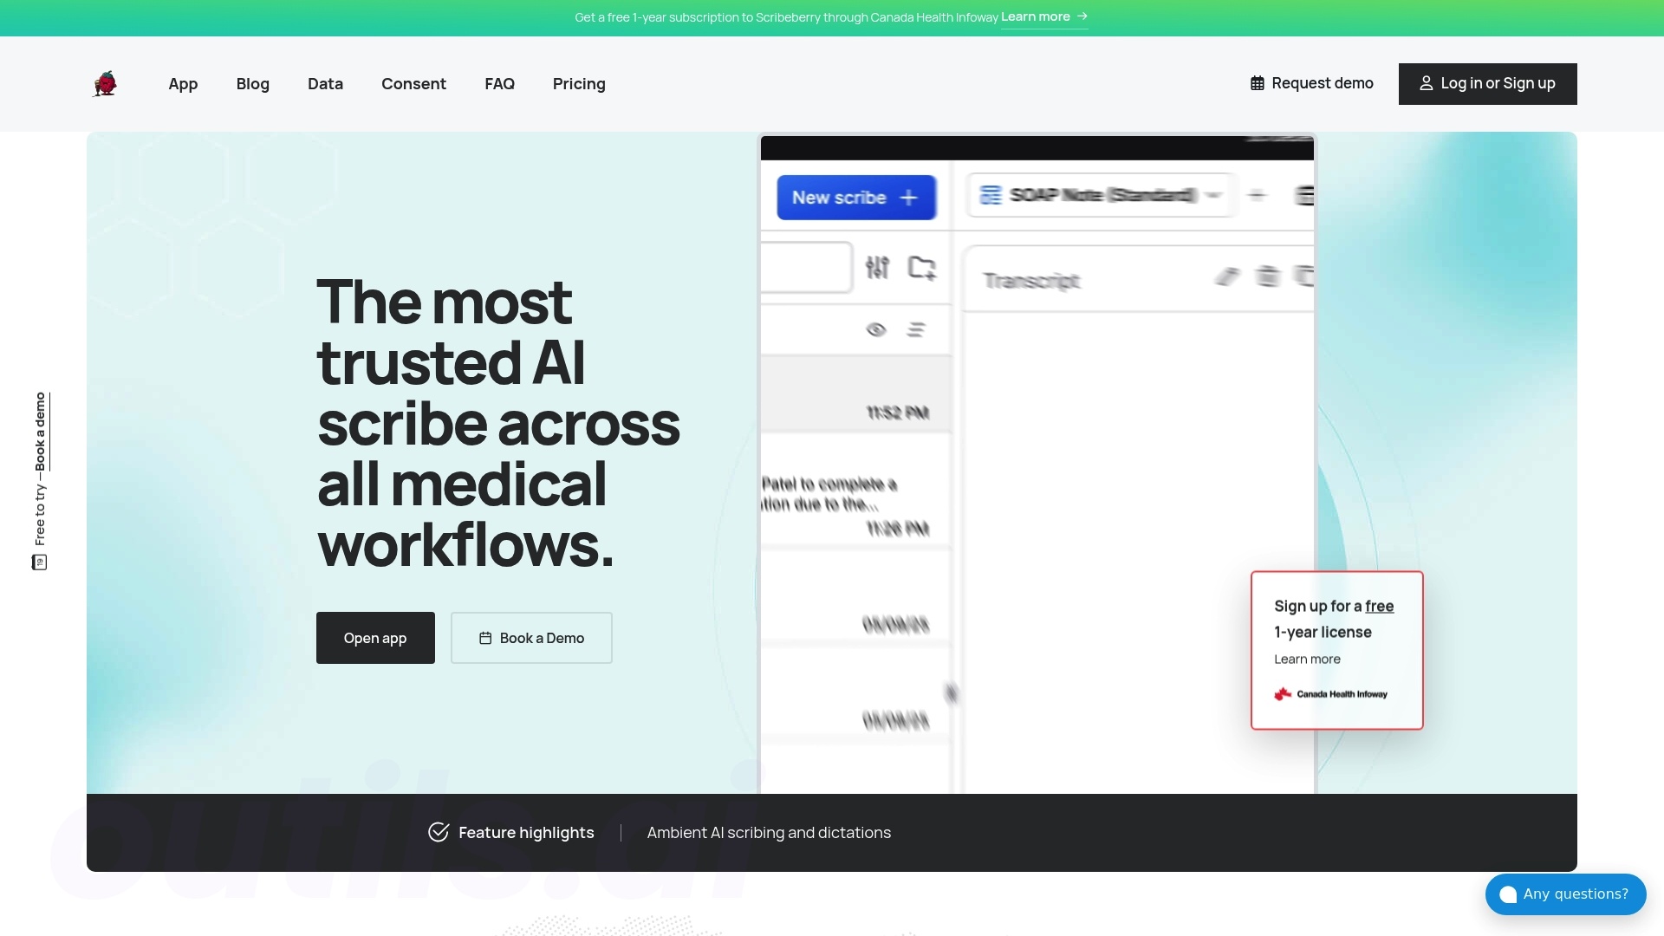Click Learn more in the top banner
Screen dimensions: 1664x936
pos(1043,17)
